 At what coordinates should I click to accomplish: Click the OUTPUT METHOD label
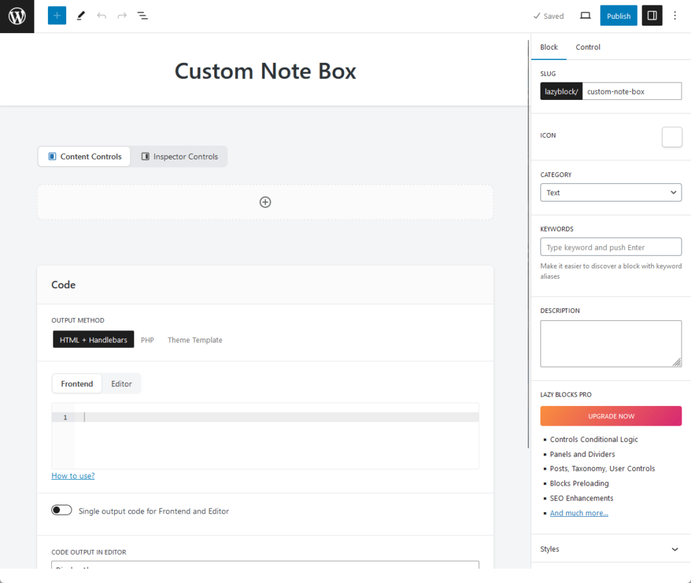coord(78,320)
